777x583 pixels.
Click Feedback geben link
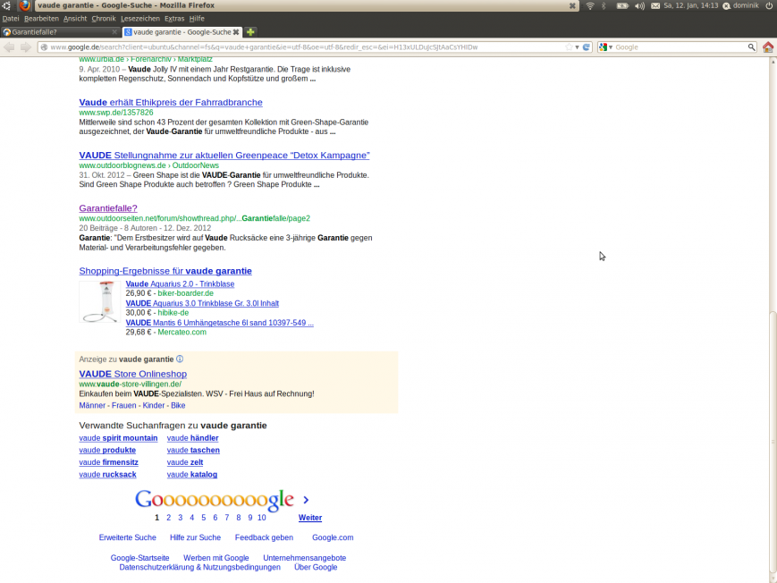pyautogui.click(x=264, y=537)
